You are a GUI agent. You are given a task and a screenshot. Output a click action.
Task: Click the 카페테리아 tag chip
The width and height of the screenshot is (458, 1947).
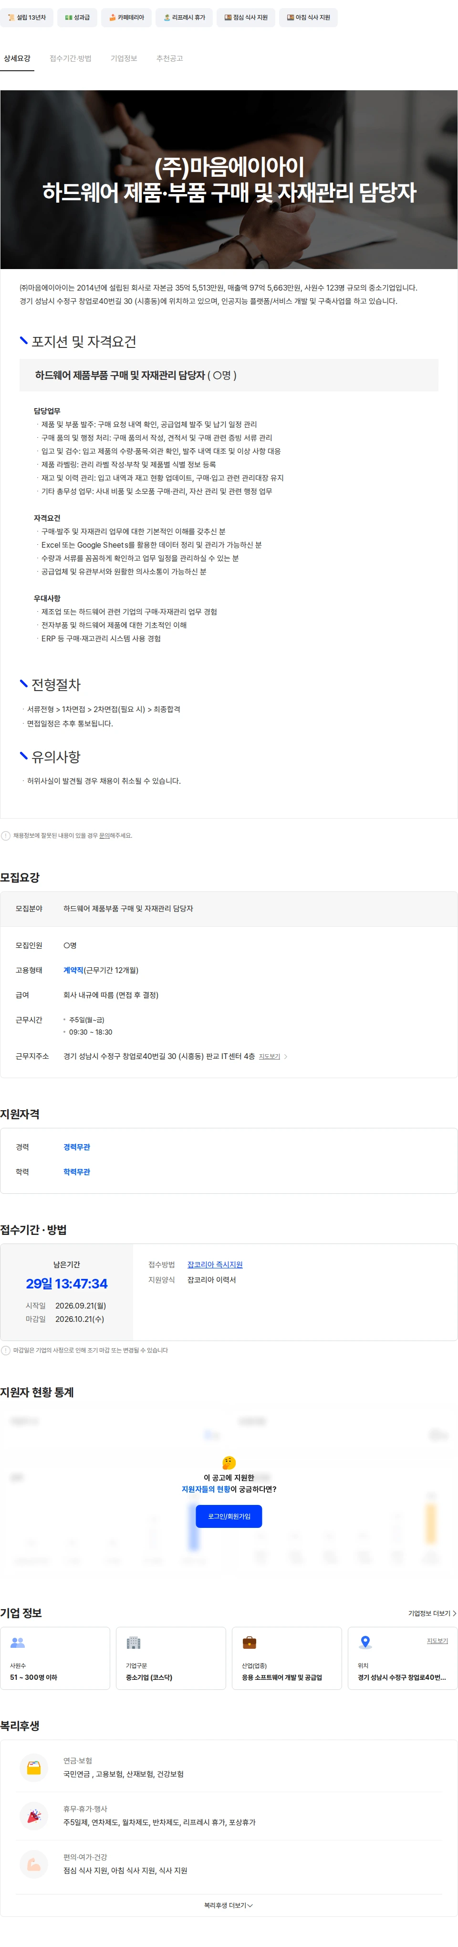(127, 17)
